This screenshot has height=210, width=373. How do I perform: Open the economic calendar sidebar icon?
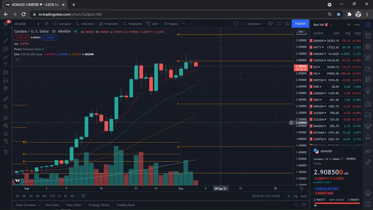pyautogui.click(x=368, y=79)
